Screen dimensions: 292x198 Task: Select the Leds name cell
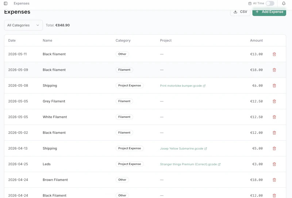[x=47, y=164]
